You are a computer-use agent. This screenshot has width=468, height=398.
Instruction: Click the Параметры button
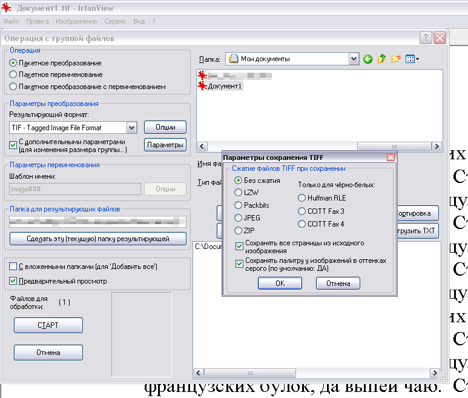pos(165,145)
